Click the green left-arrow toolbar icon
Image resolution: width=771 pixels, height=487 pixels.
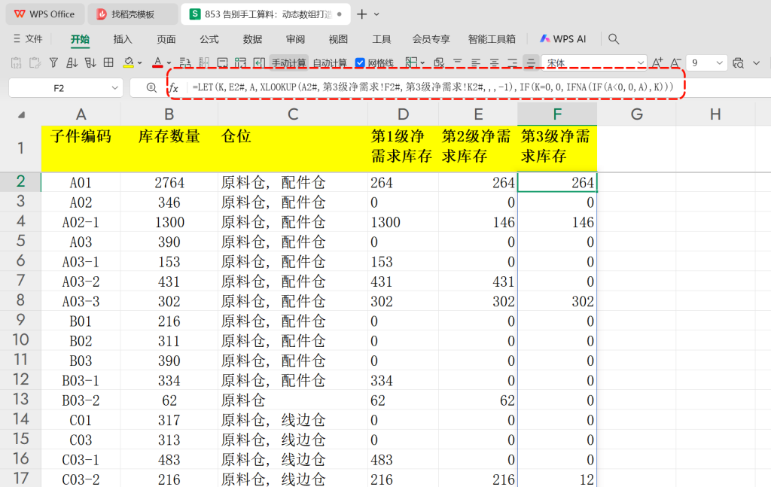tap(259, 62)
